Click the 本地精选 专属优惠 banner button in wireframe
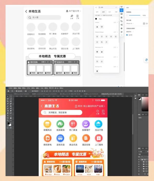Image resolution: width=154 pixels, height=181 pixels. [52, 56]
